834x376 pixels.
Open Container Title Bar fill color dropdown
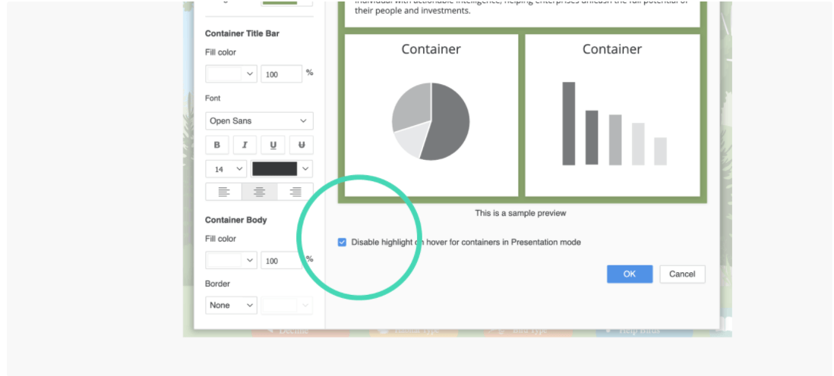[231, 74]
